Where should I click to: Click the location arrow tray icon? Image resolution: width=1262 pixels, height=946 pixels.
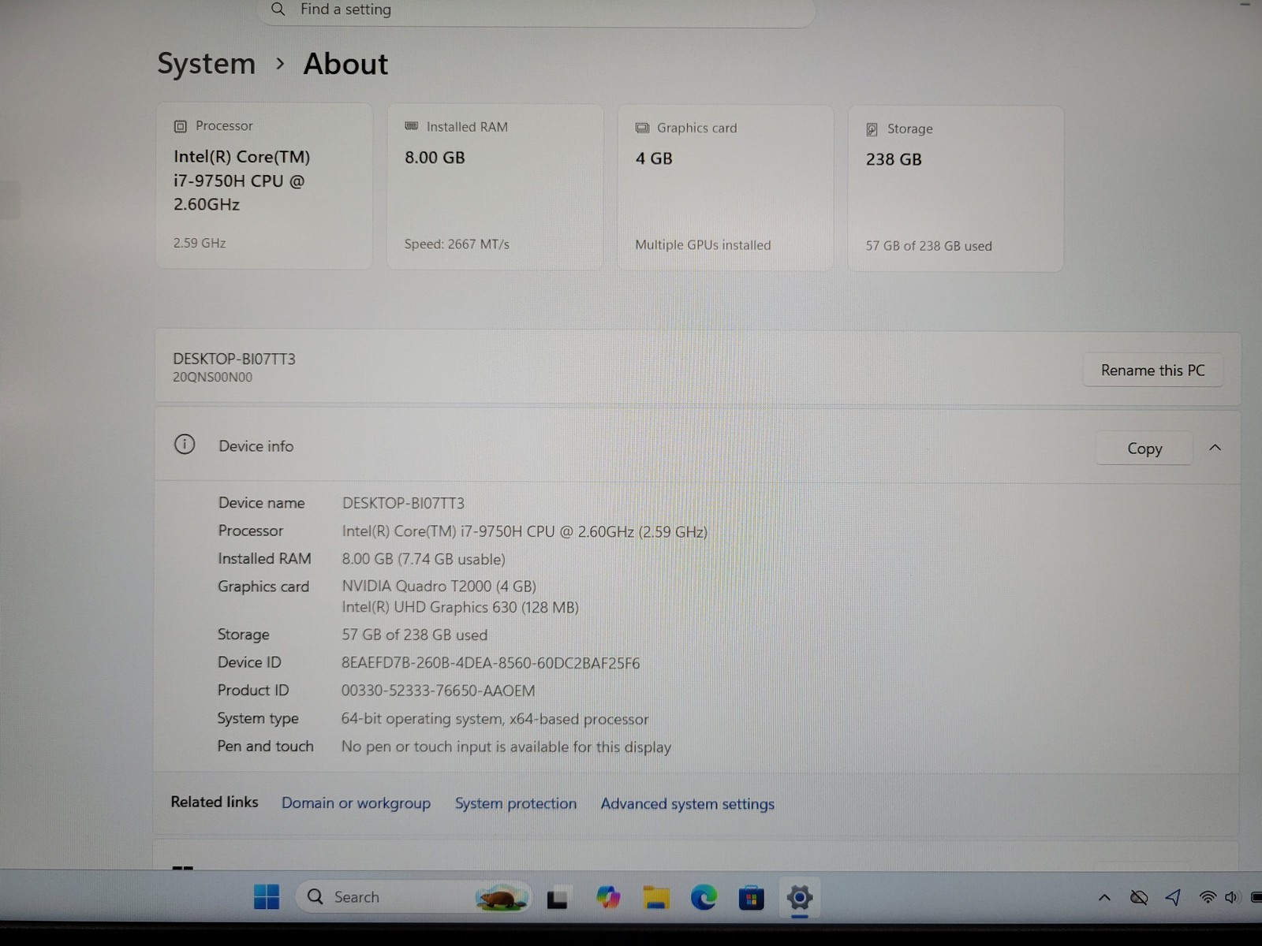point(1173,897)
